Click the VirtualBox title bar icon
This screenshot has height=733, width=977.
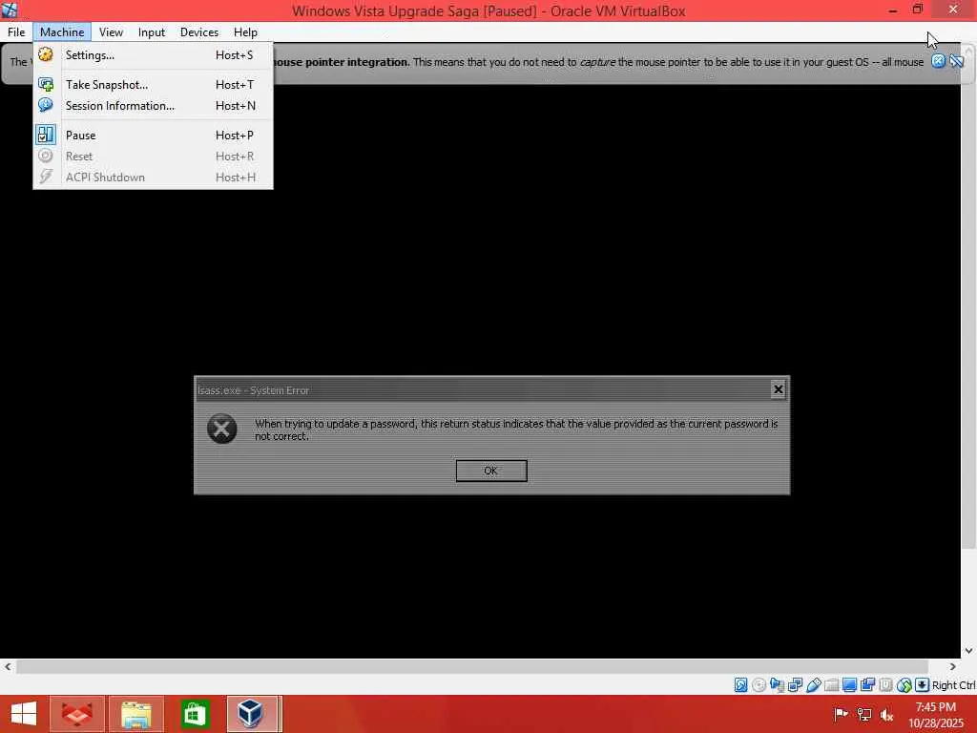click(x=10, y=10)
